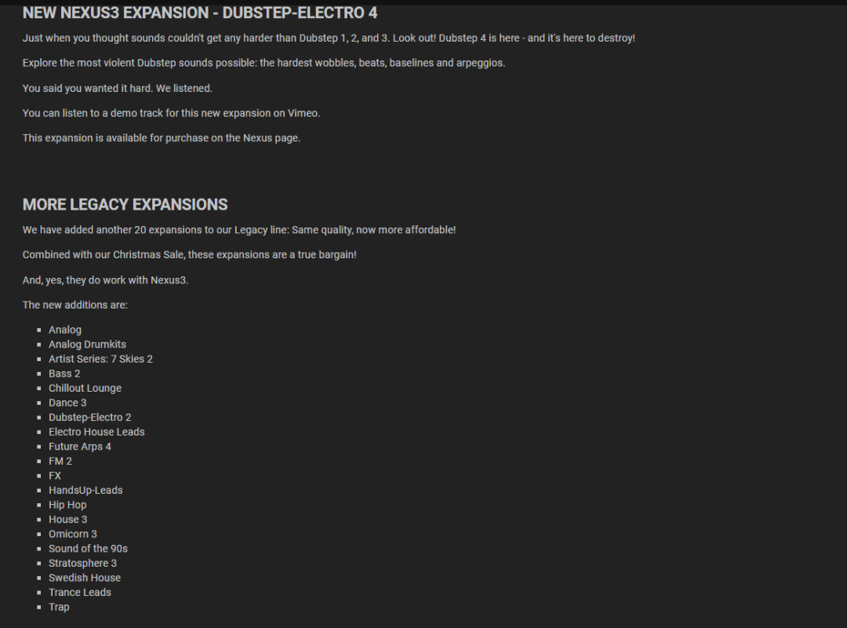Click the Dubstep-Electro 4 heading
Image resolution: width=847 pixels, height=628 pixels.
click(x=200, y=13)
